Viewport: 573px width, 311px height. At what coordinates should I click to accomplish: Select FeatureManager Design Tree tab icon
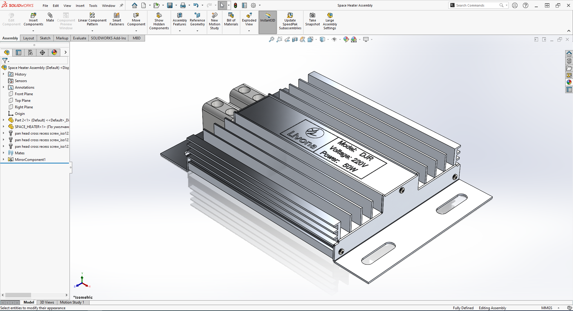coord(7,53)
